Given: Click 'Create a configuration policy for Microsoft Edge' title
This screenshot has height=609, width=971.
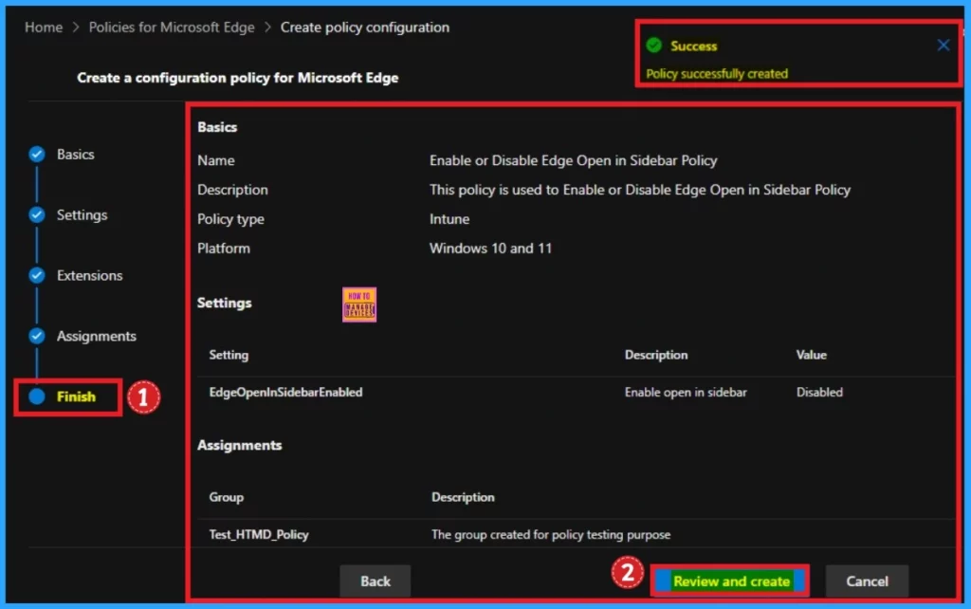Looking at the screenshot, I should pyautogui.click(x=237, y=78).
